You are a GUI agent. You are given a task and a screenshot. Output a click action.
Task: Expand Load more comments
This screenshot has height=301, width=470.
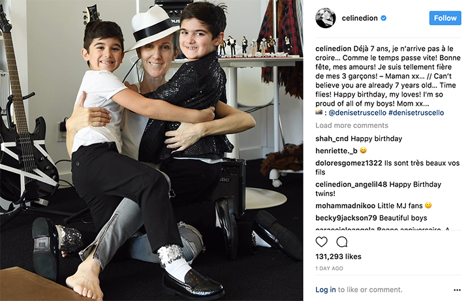pyautogui.click(x=352, y=125)
